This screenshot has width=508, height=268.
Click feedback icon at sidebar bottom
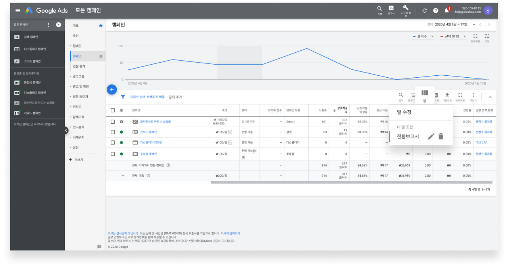click(99, 247)
